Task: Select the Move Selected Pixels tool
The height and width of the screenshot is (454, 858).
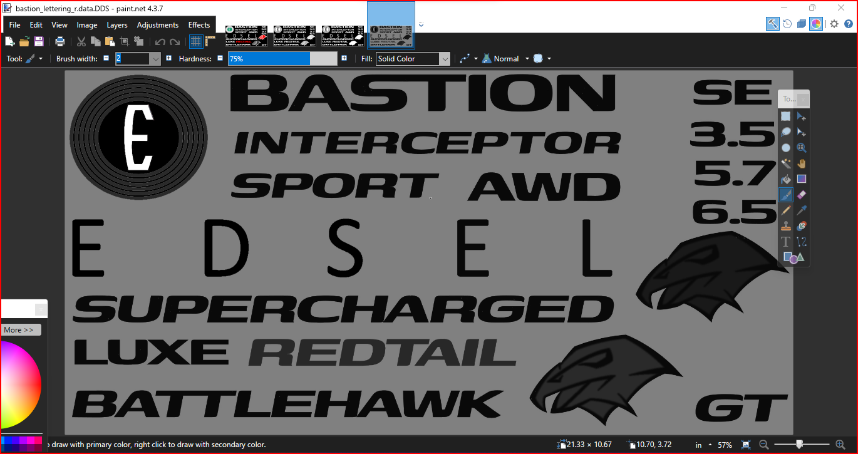Action: [x=802, y=116]
